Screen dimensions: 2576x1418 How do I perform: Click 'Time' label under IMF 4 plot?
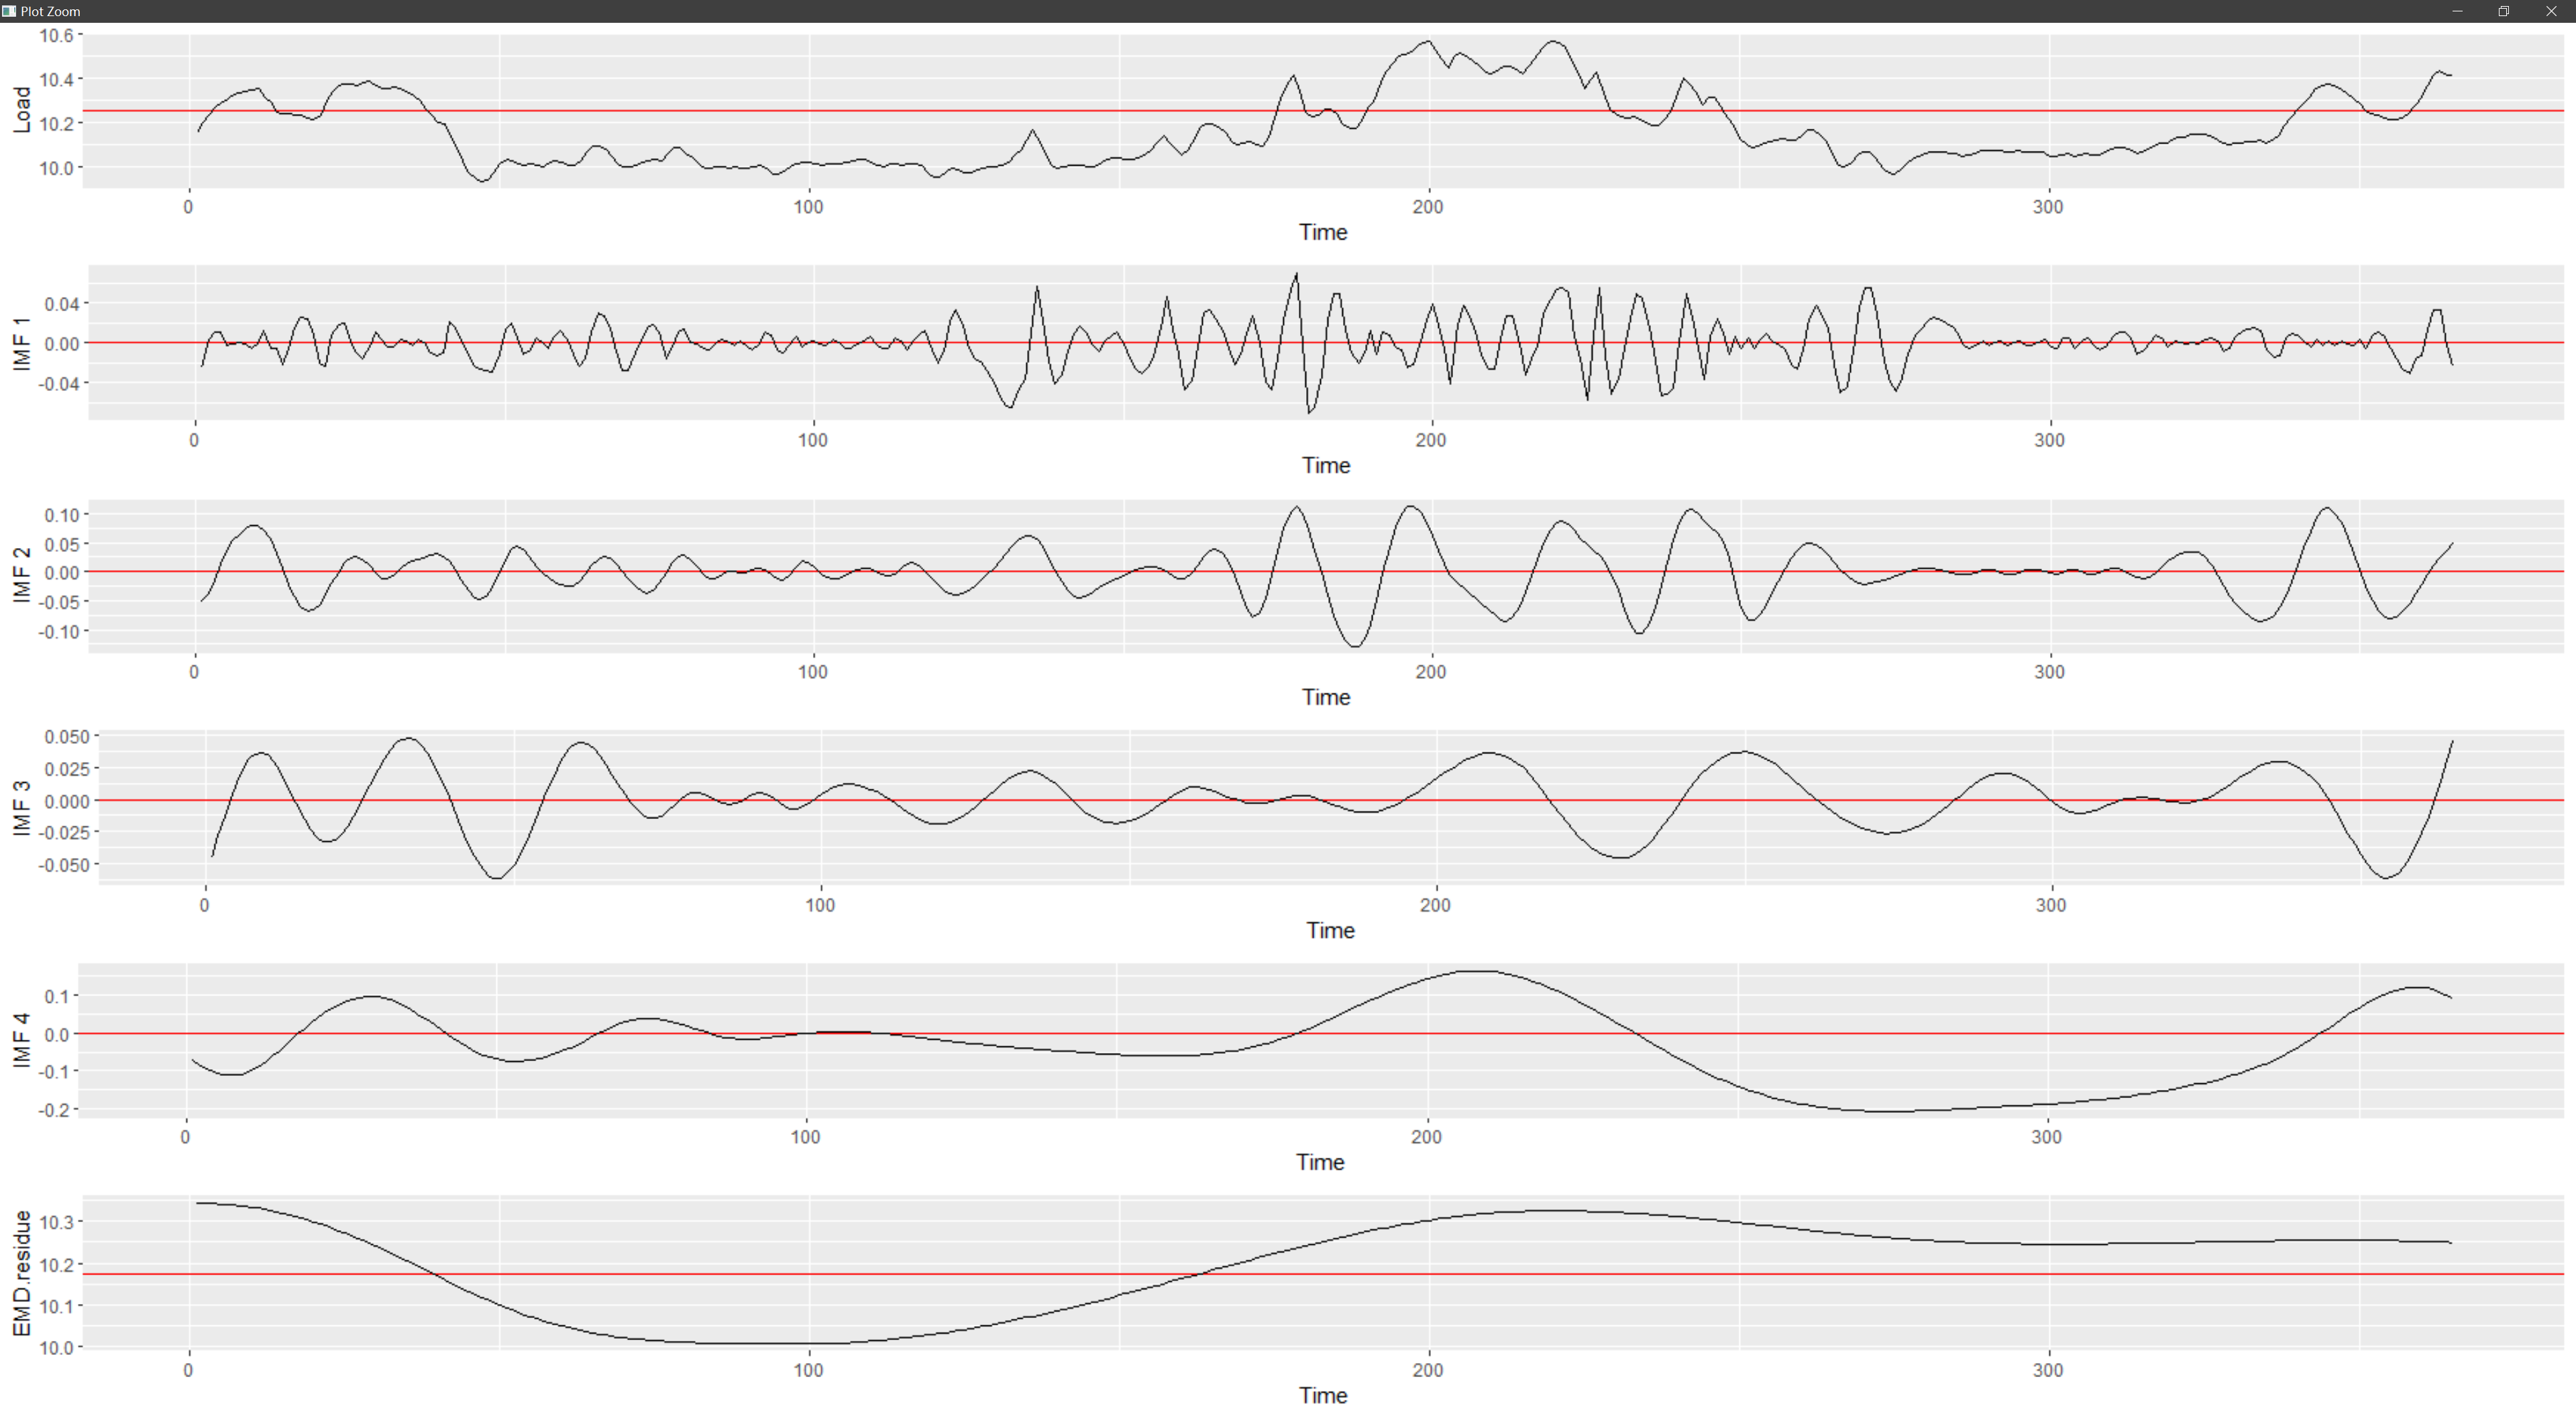coord(1320,1162)
